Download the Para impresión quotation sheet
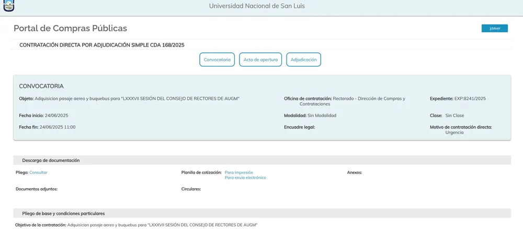The width and height of the screenshot is (523, 229). (x=239, y=172)
